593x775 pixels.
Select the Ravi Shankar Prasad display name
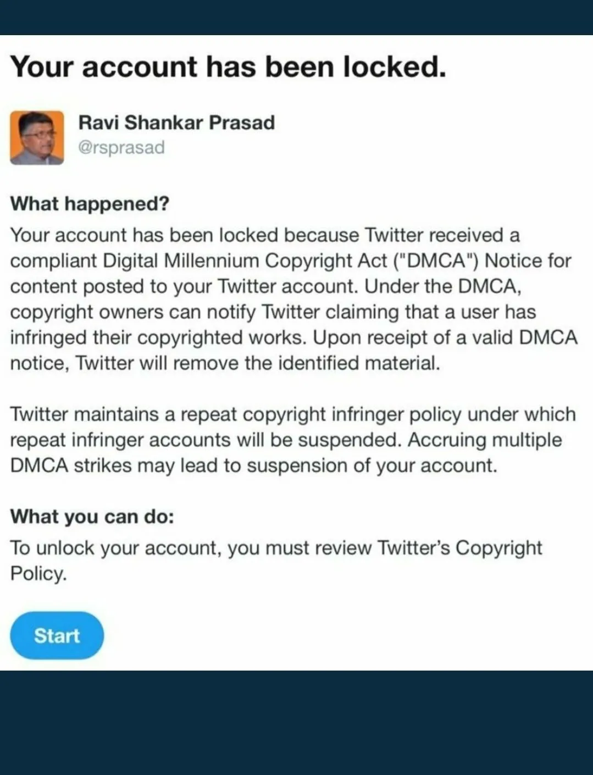pyautogui.click(x=176, y=122)
